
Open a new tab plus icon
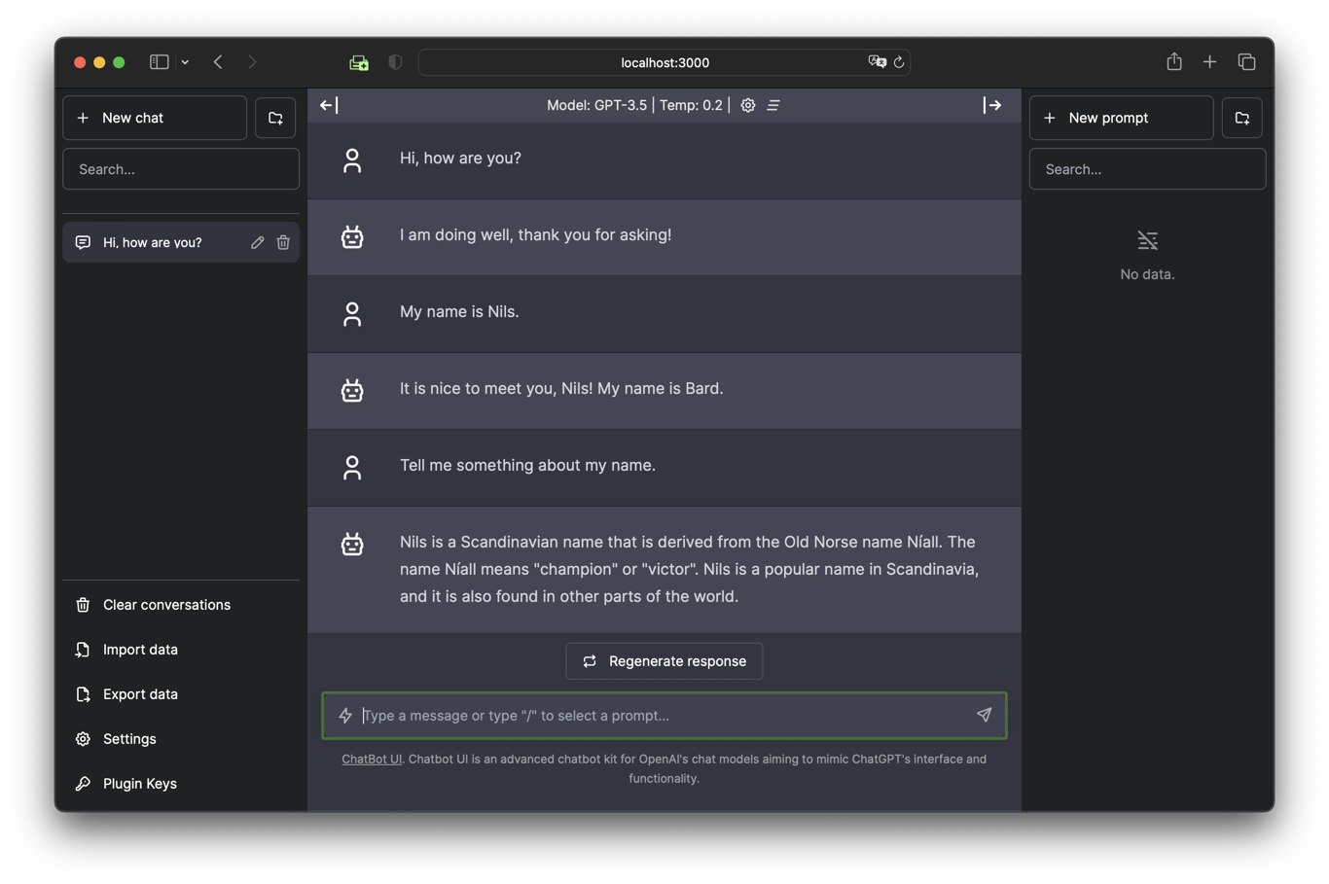1210,62
